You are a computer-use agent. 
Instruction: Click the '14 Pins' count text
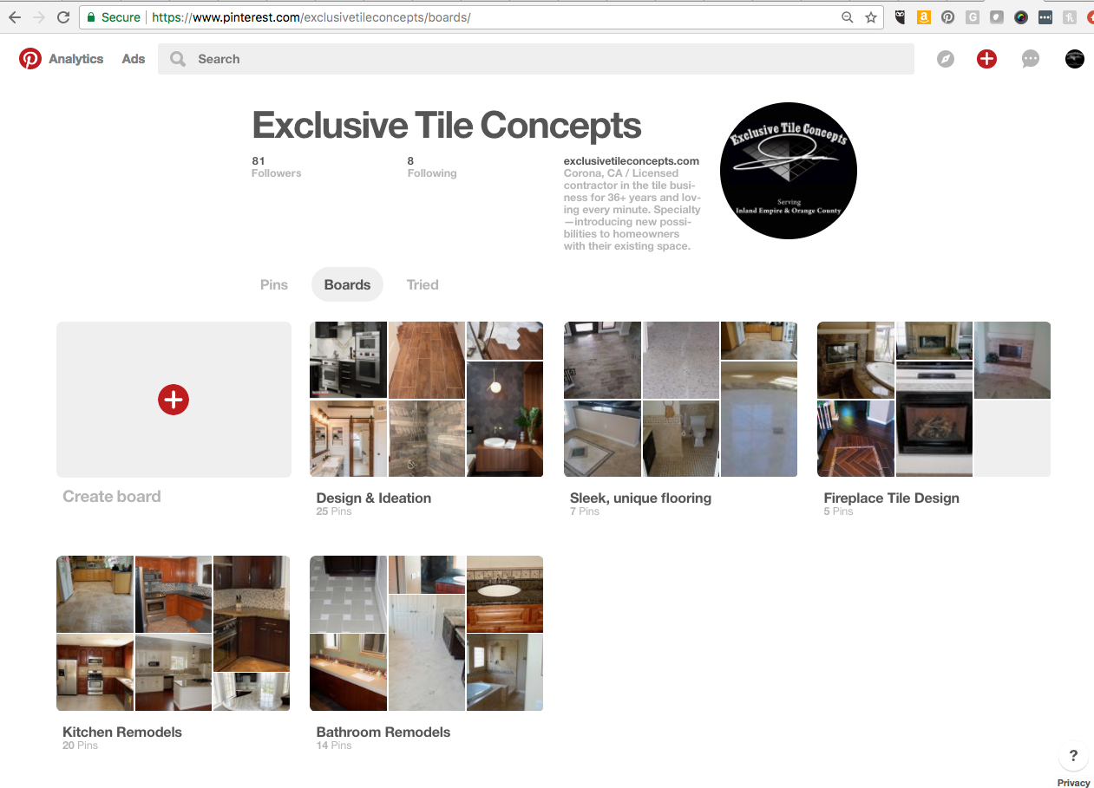[334, 746]
